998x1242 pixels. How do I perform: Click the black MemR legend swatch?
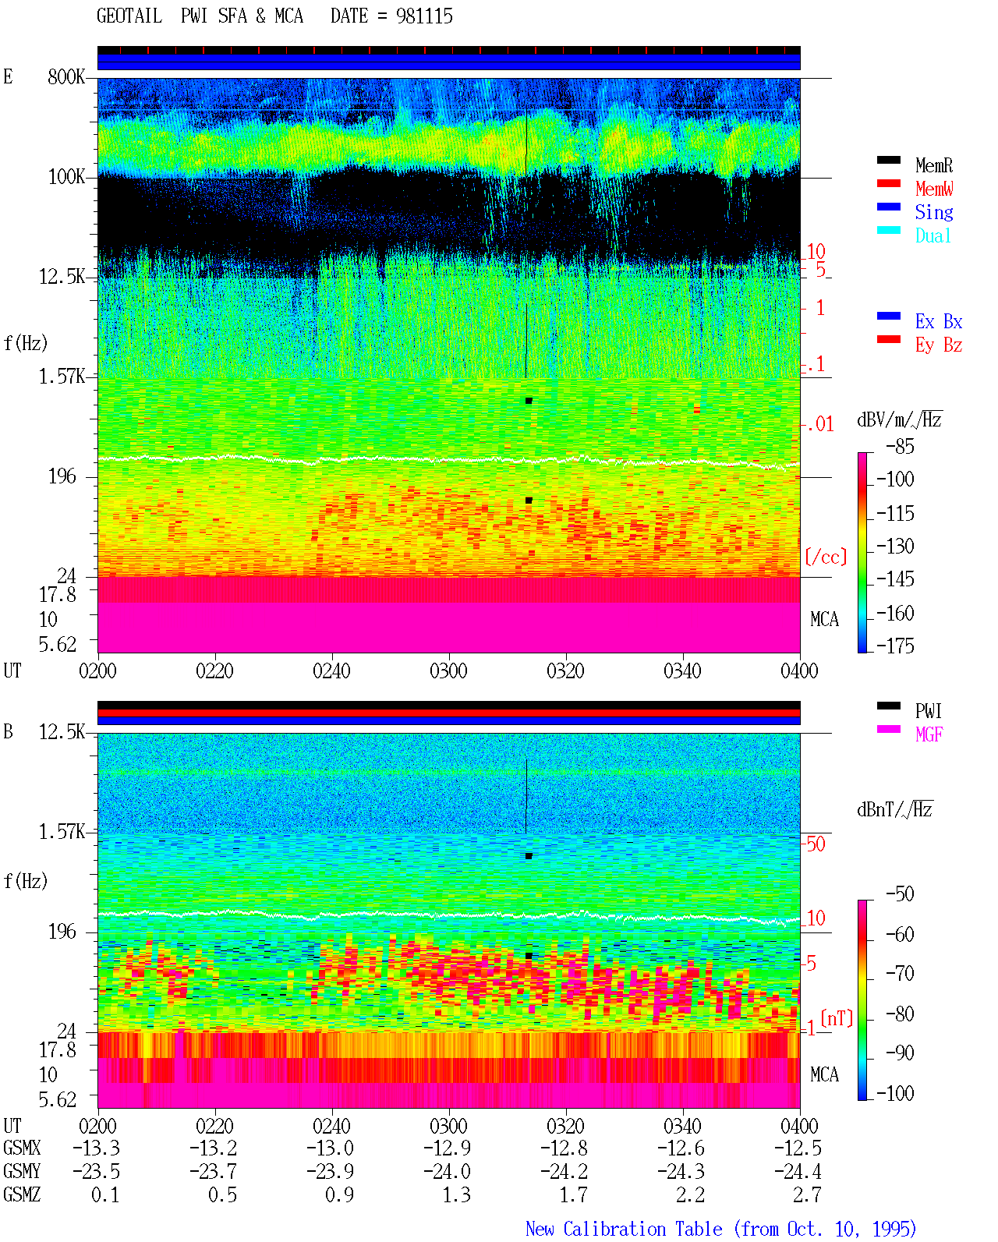(x=889, y=160)
